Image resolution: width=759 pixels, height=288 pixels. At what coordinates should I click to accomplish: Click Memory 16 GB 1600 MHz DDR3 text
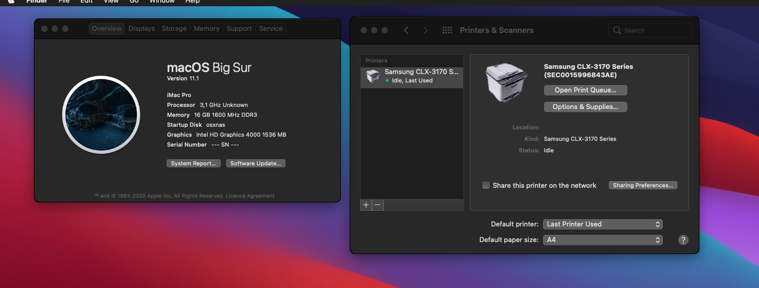212,115
